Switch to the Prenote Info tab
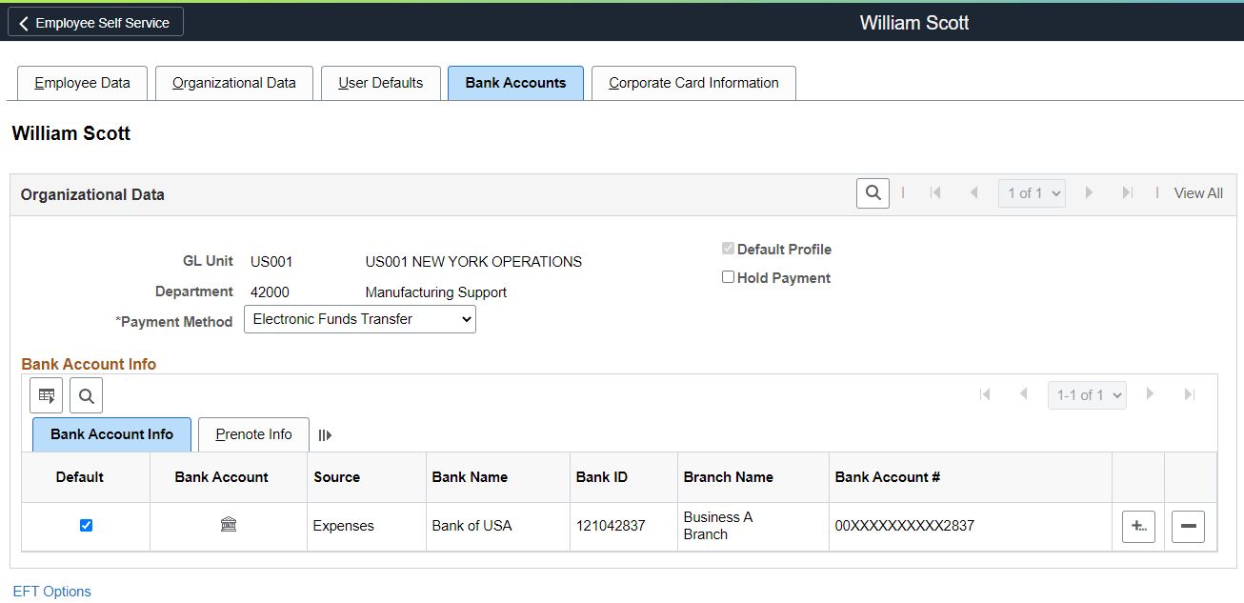Image resolution: width=1244 pixels, height=603 pixels. [x=253, y=433]
